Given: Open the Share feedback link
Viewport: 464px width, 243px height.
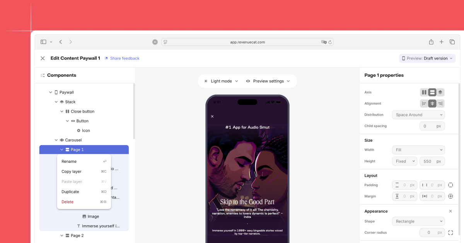Looking at the screenshot, I should [x=122, y=58].
